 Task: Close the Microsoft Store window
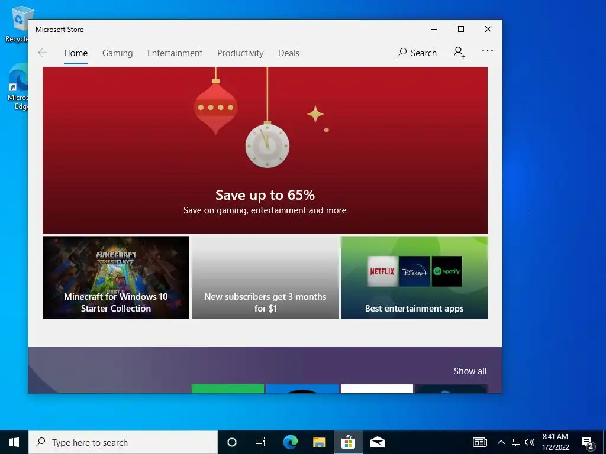tap(488, 30)
